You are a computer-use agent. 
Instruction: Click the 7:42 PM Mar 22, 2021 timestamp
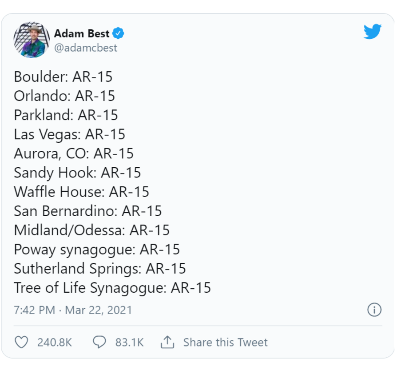pyautogui.click(x=73, y=310)
